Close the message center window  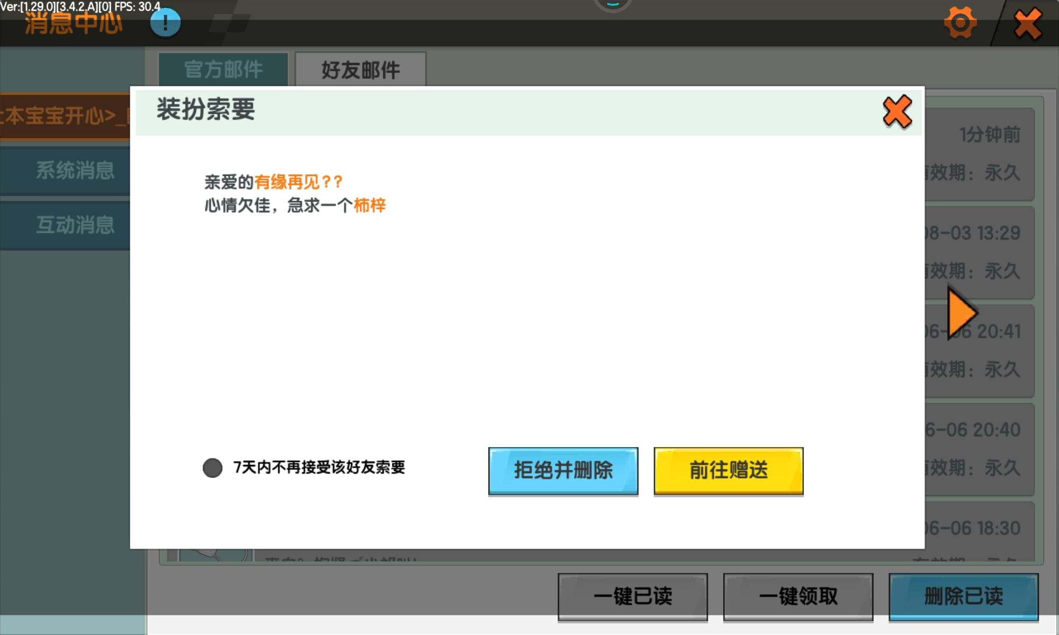[x=1027, y=23]
